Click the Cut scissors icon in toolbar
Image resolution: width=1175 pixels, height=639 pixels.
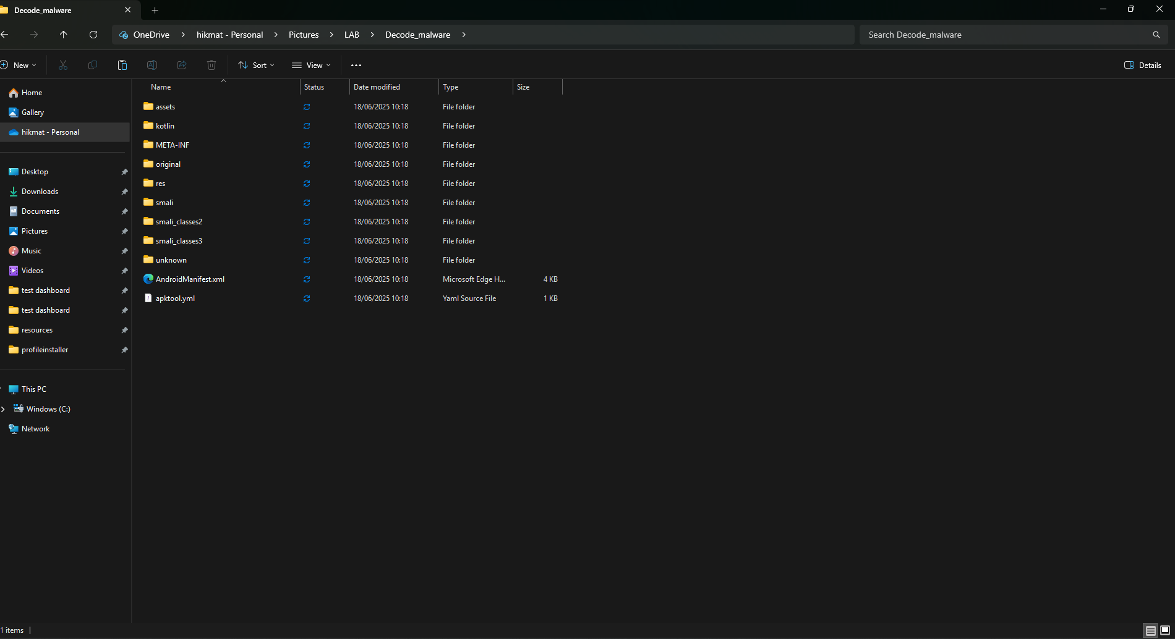[63, 65]
